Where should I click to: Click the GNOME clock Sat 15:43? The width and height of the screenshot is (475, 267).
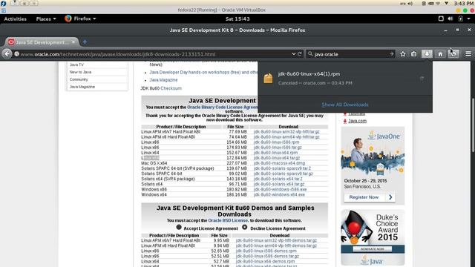(237, 19)
